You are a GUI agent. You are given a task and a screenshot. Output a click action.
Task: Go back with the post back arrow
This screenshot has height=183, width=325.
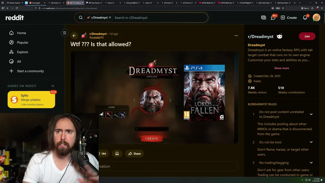click(74, 36)
